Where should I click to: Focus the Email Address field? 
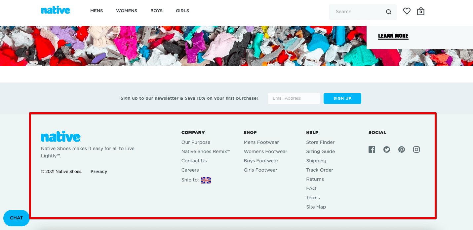coord(294,98)
